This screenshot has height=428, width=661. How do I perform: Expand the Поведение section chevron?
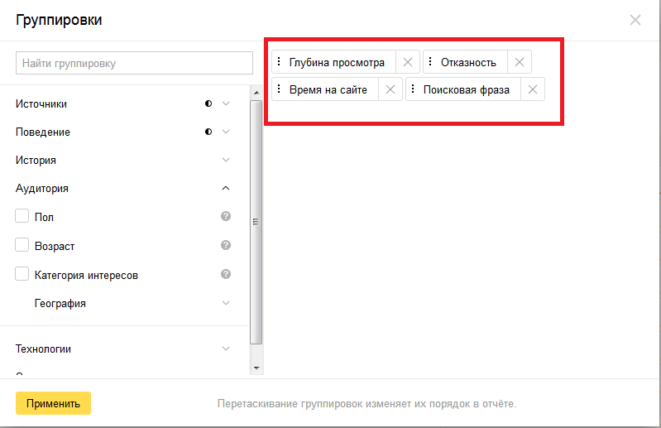pyautogui.click(x=226, y=132)
